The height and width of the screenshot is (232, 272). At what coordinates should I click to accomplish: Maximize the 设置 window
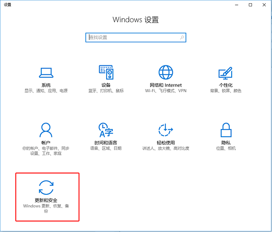tap(250, 5)
